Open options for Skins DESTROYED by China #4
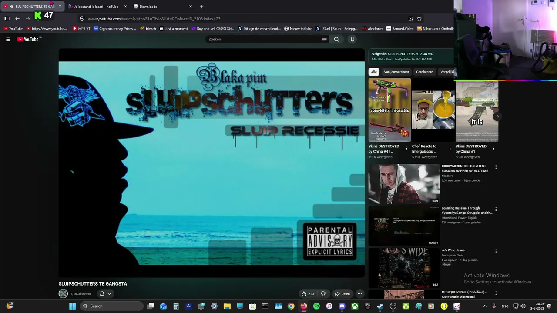 [x=406, y=148]
